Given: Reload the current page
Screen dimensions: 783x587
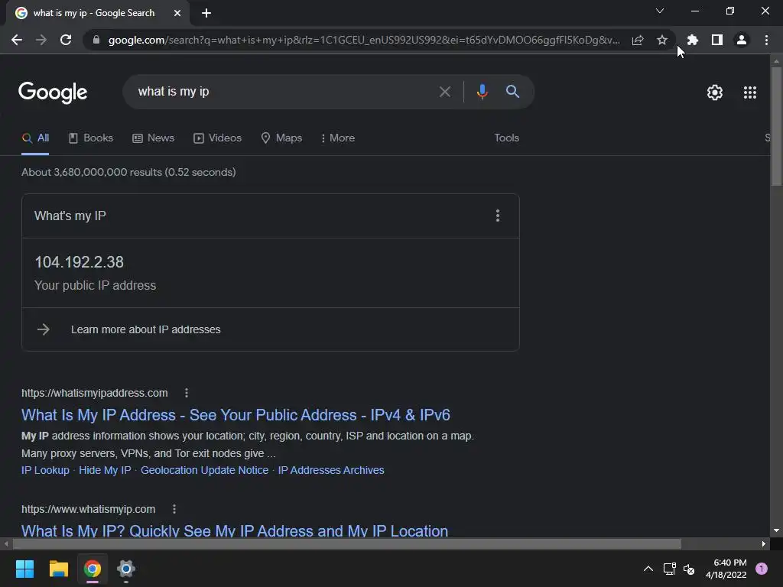Looking at the screenshot, I should pos(66,40).
